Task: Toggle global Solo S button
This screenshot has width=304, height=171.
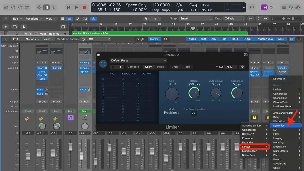Action: pyautogui.click(x=24, y=27)
